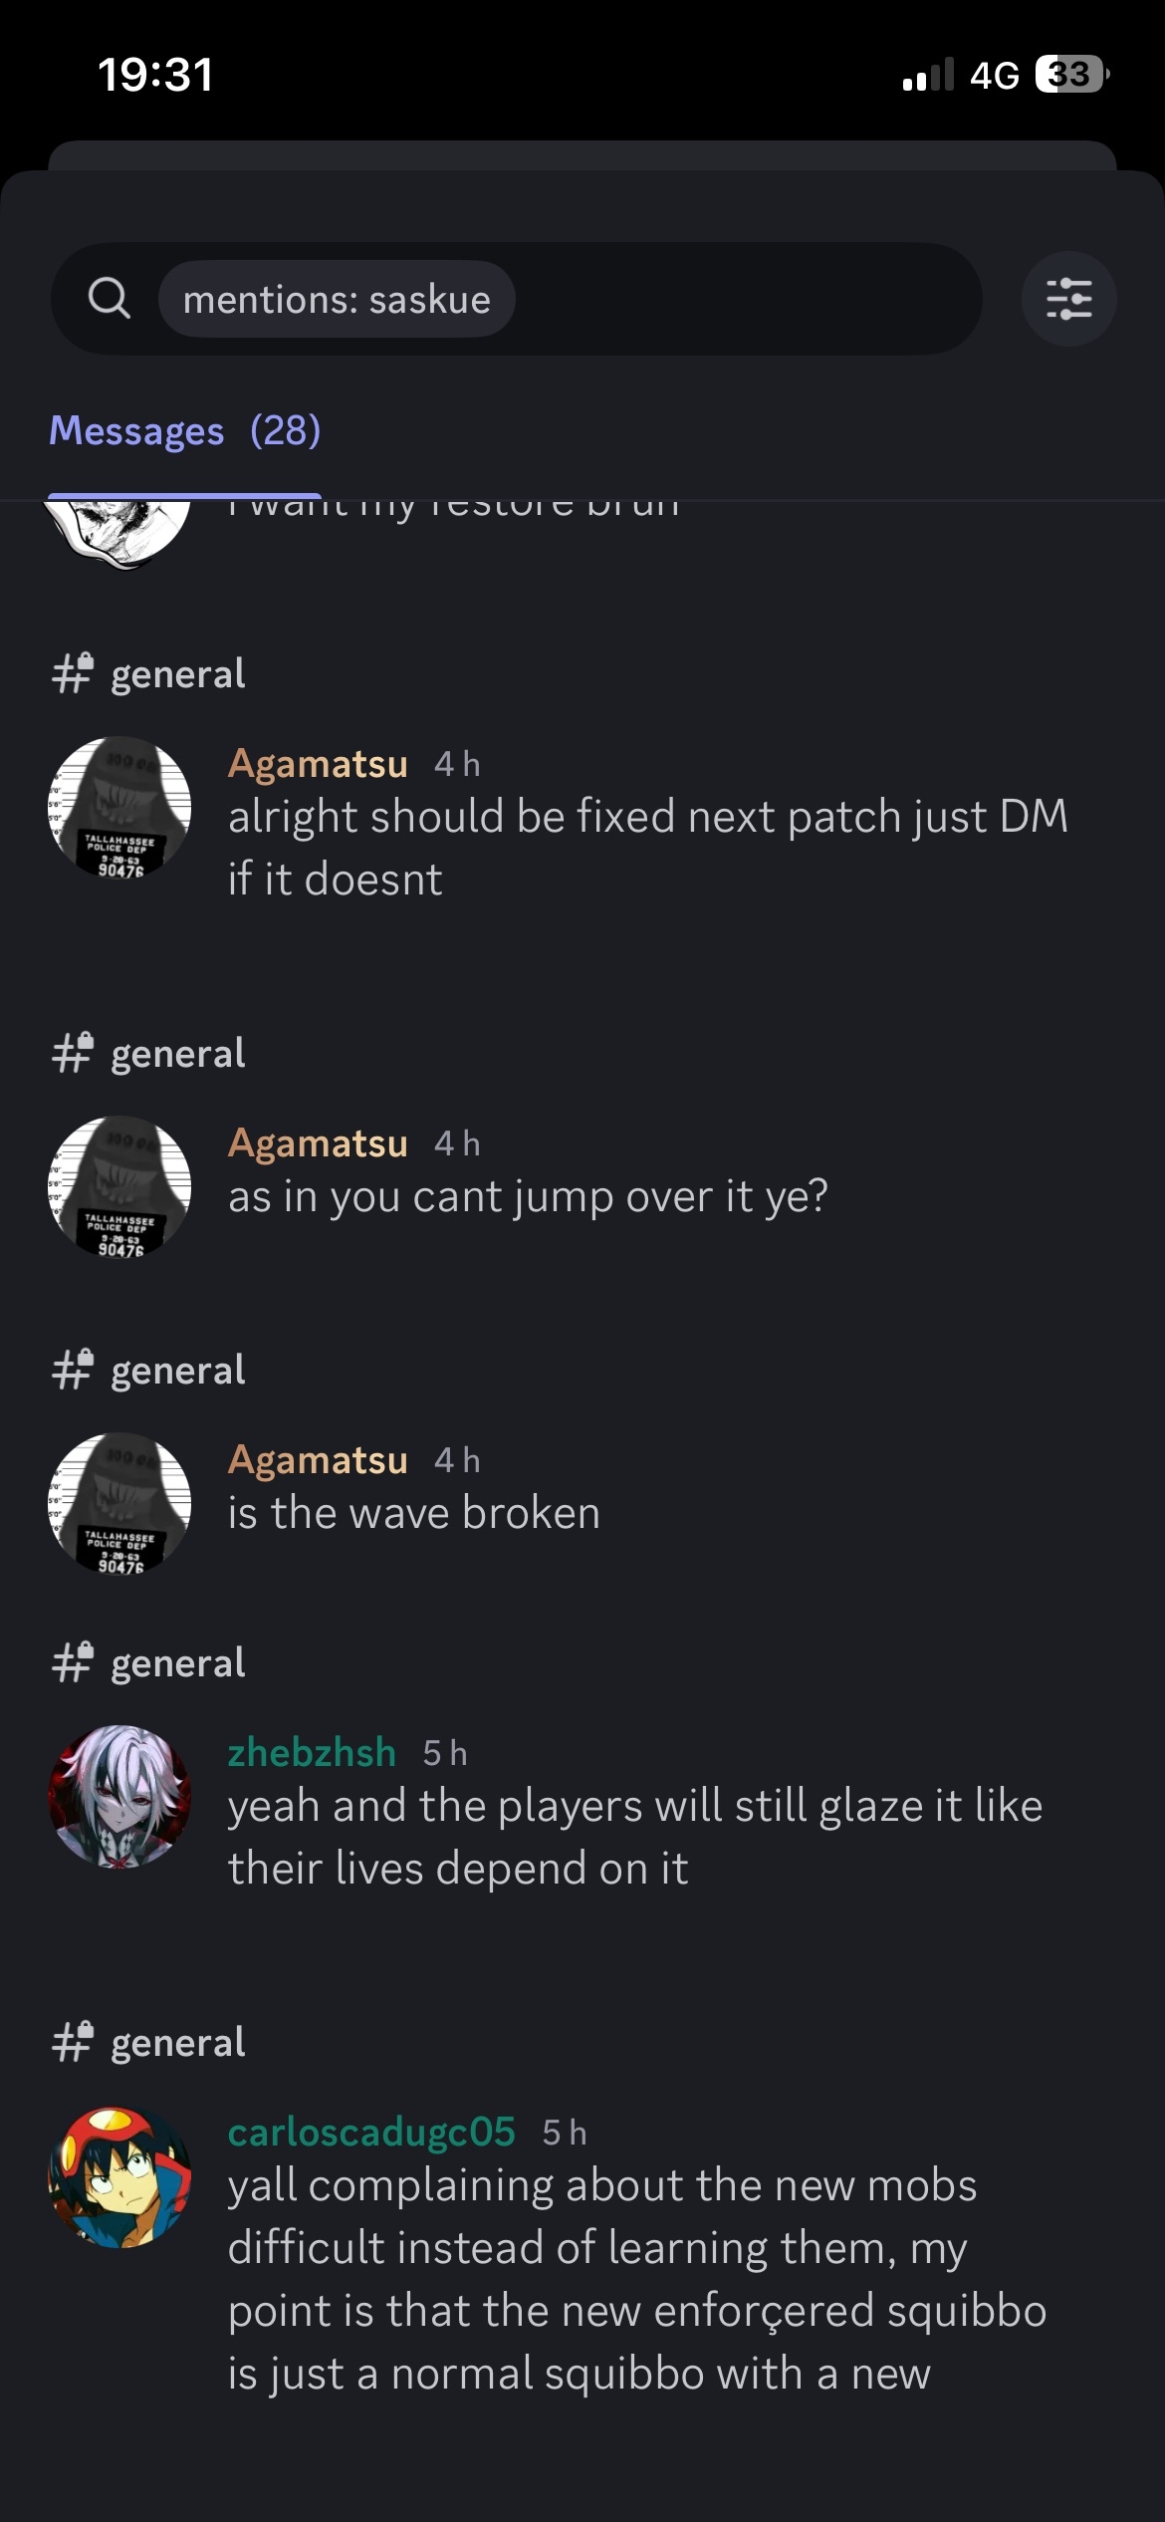Open carloscadugc05's profile avatar
The width and height of the screenshot is (1165, 2522).
pos(119,2176)
